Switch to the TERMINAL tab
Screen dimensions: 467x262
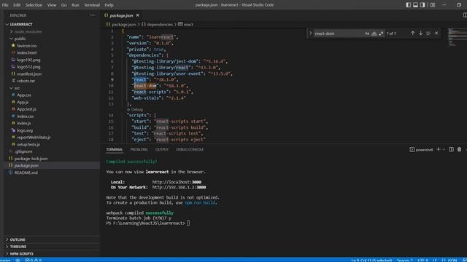115,149
